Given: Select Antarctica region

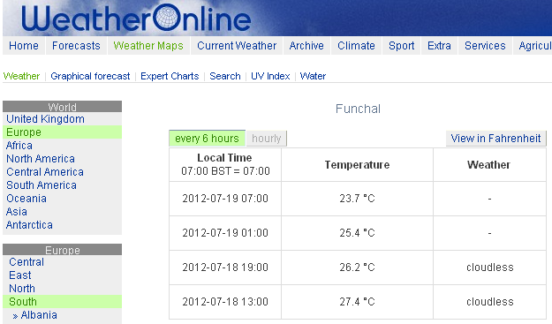Looking at the screenshot, I should (29, 225).
